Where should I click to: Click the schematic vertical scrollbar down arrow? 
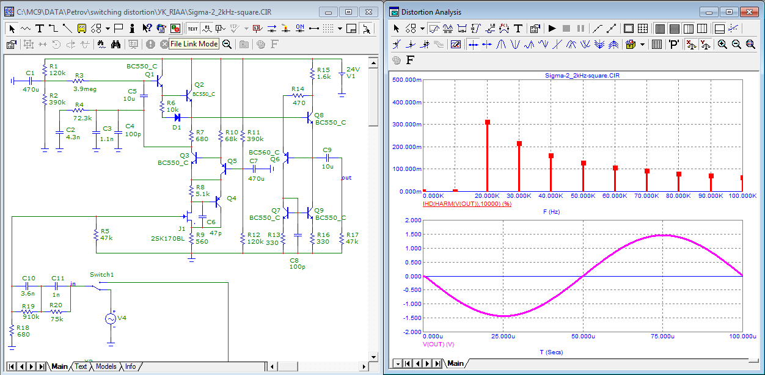374,355
